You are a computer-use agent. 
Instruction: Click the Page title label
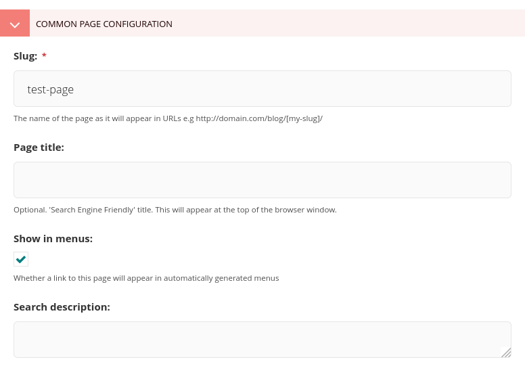pos(39,147)
